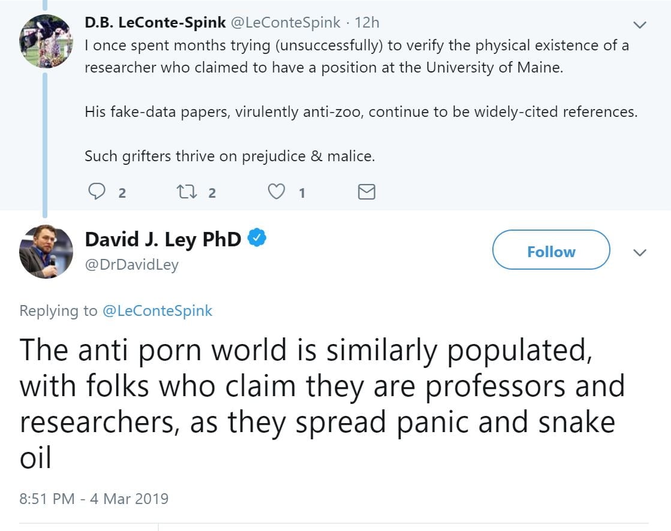Open the 12h timestamp link
This screenshot has width=671, height=531.
(367, 23)
